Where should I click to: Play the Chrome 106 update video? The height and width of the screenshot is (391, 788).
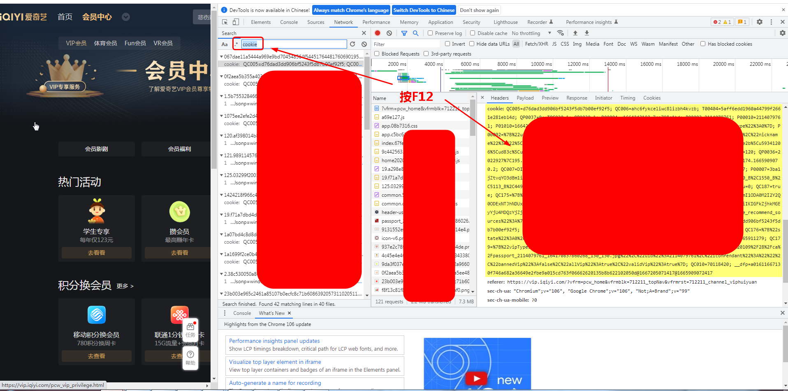477,378
